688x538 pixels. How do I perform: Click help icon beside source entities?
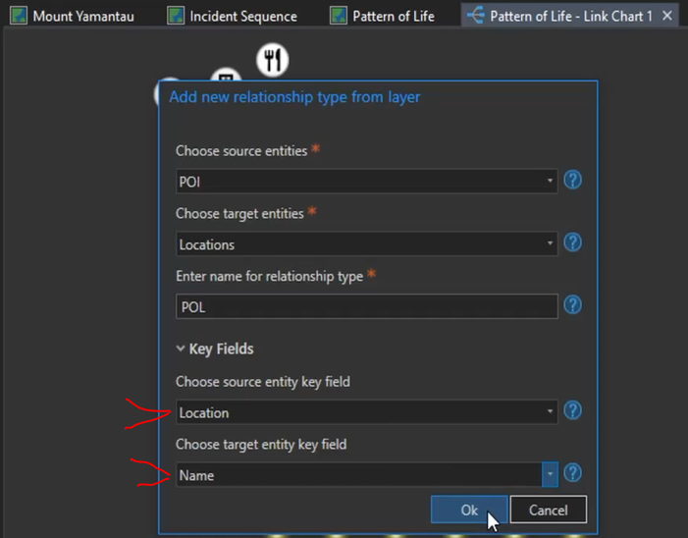(573, 181)
